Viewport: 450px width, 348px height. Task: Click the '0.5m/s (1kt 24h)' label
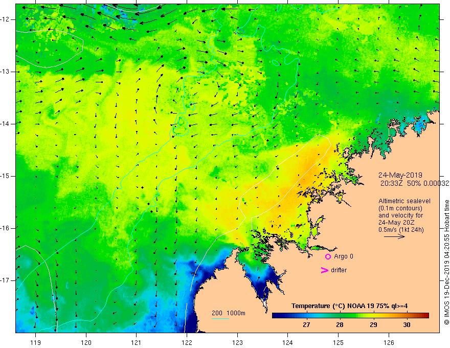[x=401, y=229]
